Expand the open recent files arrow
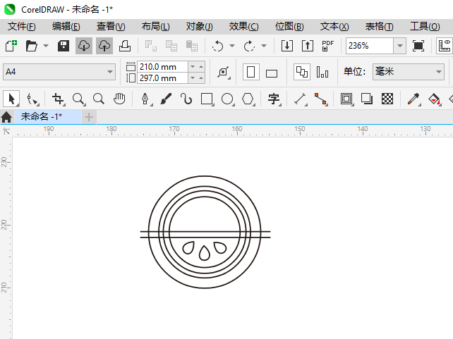453x339 pixels. click(x=46, y=46)
